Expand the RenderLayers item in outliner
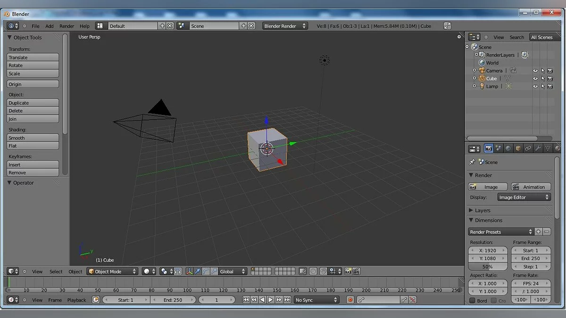 [476, 55]
